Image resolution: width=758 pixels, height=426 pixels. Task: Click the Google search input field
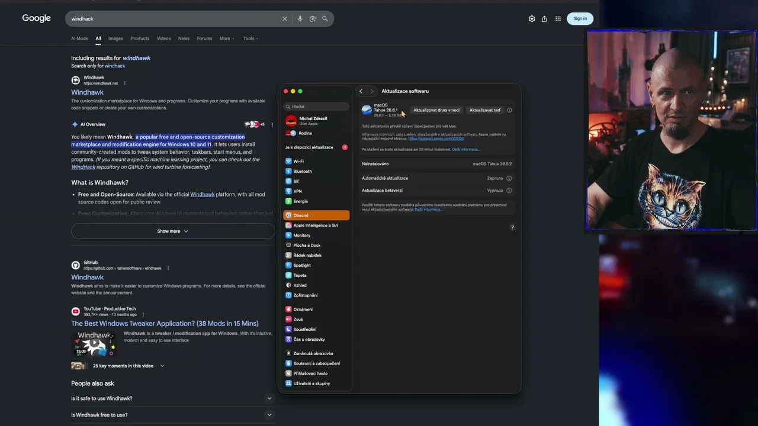(x=175, y=19)
